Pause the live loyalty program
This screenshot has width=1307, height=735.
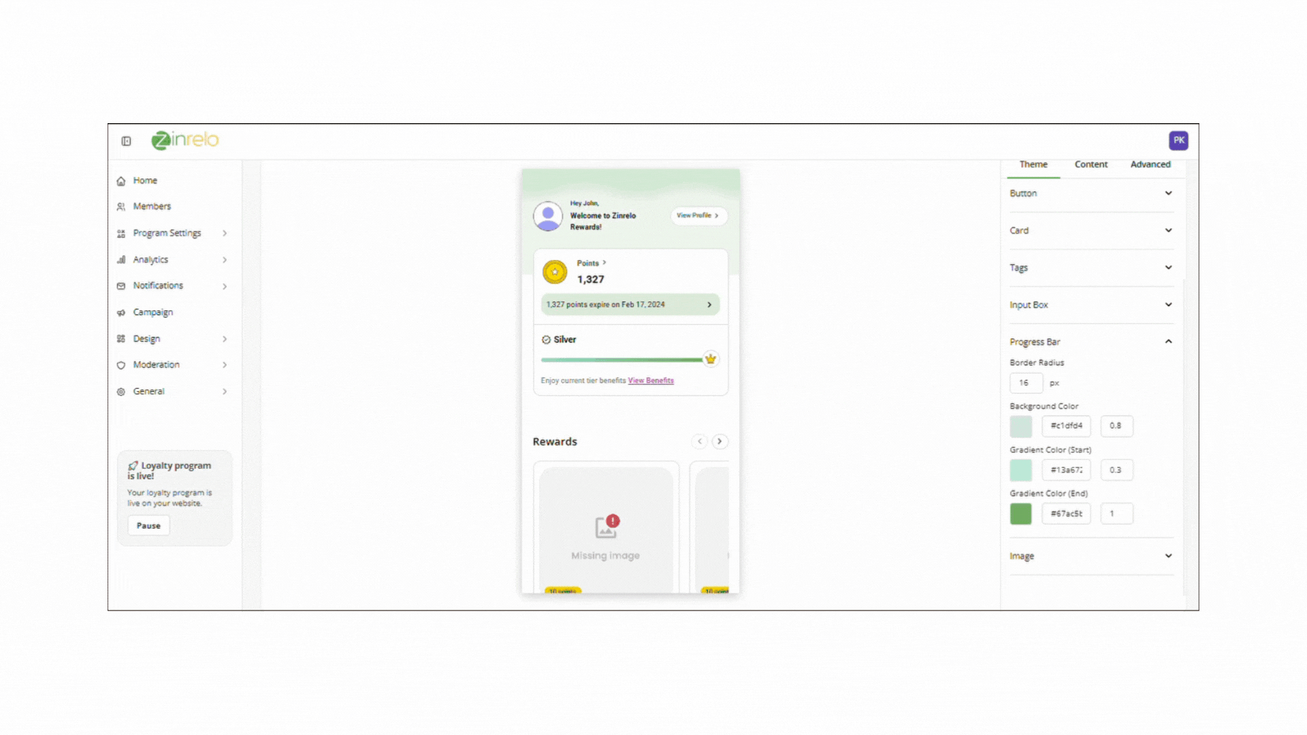tap(148, 525)
